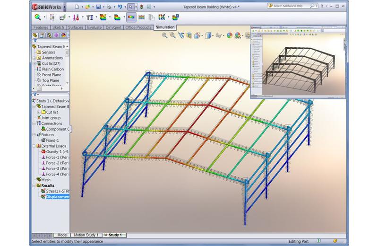This screenshot has height=246, width=378.
Task: Open the Hide/Show Items glasses dropdown
Action: coord(219,35)
